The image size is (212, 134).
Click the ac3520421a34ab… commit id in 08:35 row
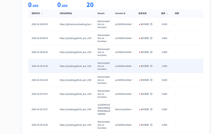124,24
